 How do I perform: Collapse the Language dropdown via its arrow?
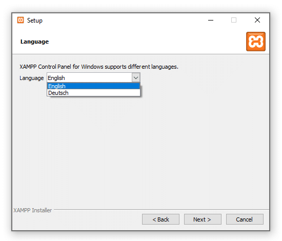(136, 78)
